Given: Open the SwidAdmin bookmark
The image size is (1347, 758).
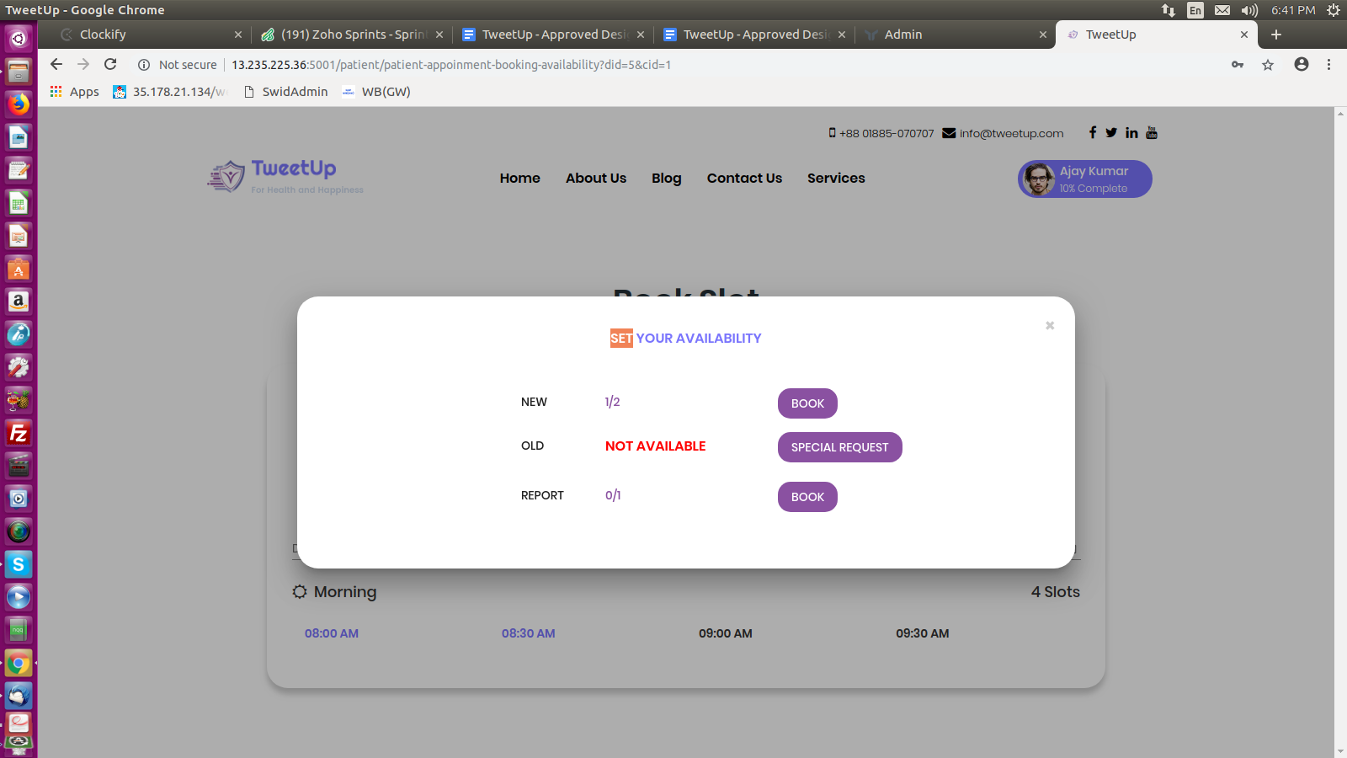Looking at the screenshot, I should tap(285, 92).
